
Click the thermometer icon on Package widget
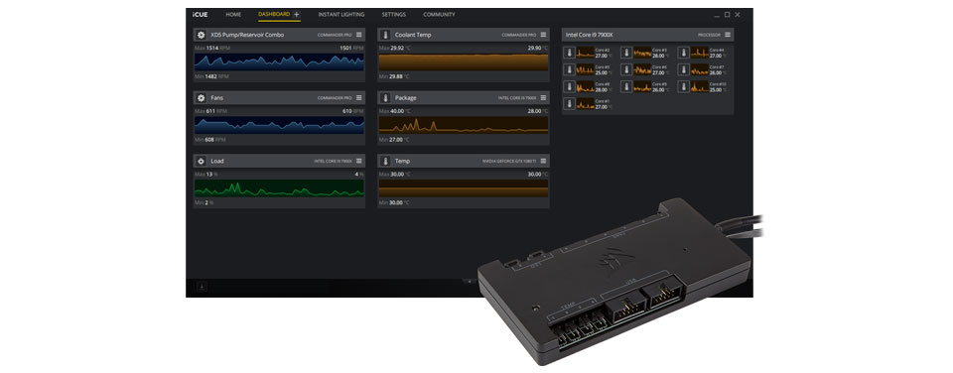[x=385, y=98]
